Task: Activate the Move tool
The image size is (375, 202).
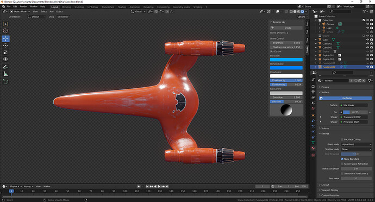Action: pos(5,38)
